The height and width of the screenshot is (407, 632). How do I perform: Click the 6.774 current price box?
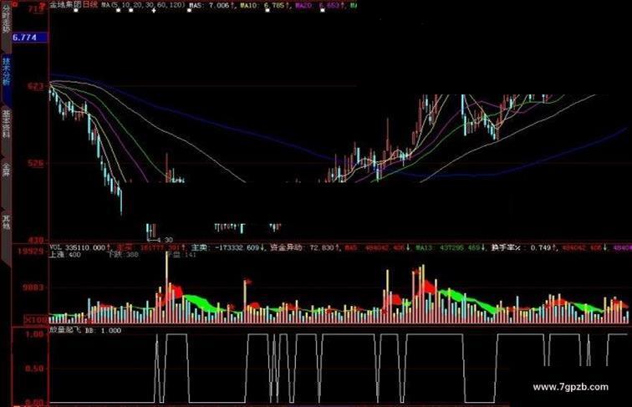pos(30,38)
